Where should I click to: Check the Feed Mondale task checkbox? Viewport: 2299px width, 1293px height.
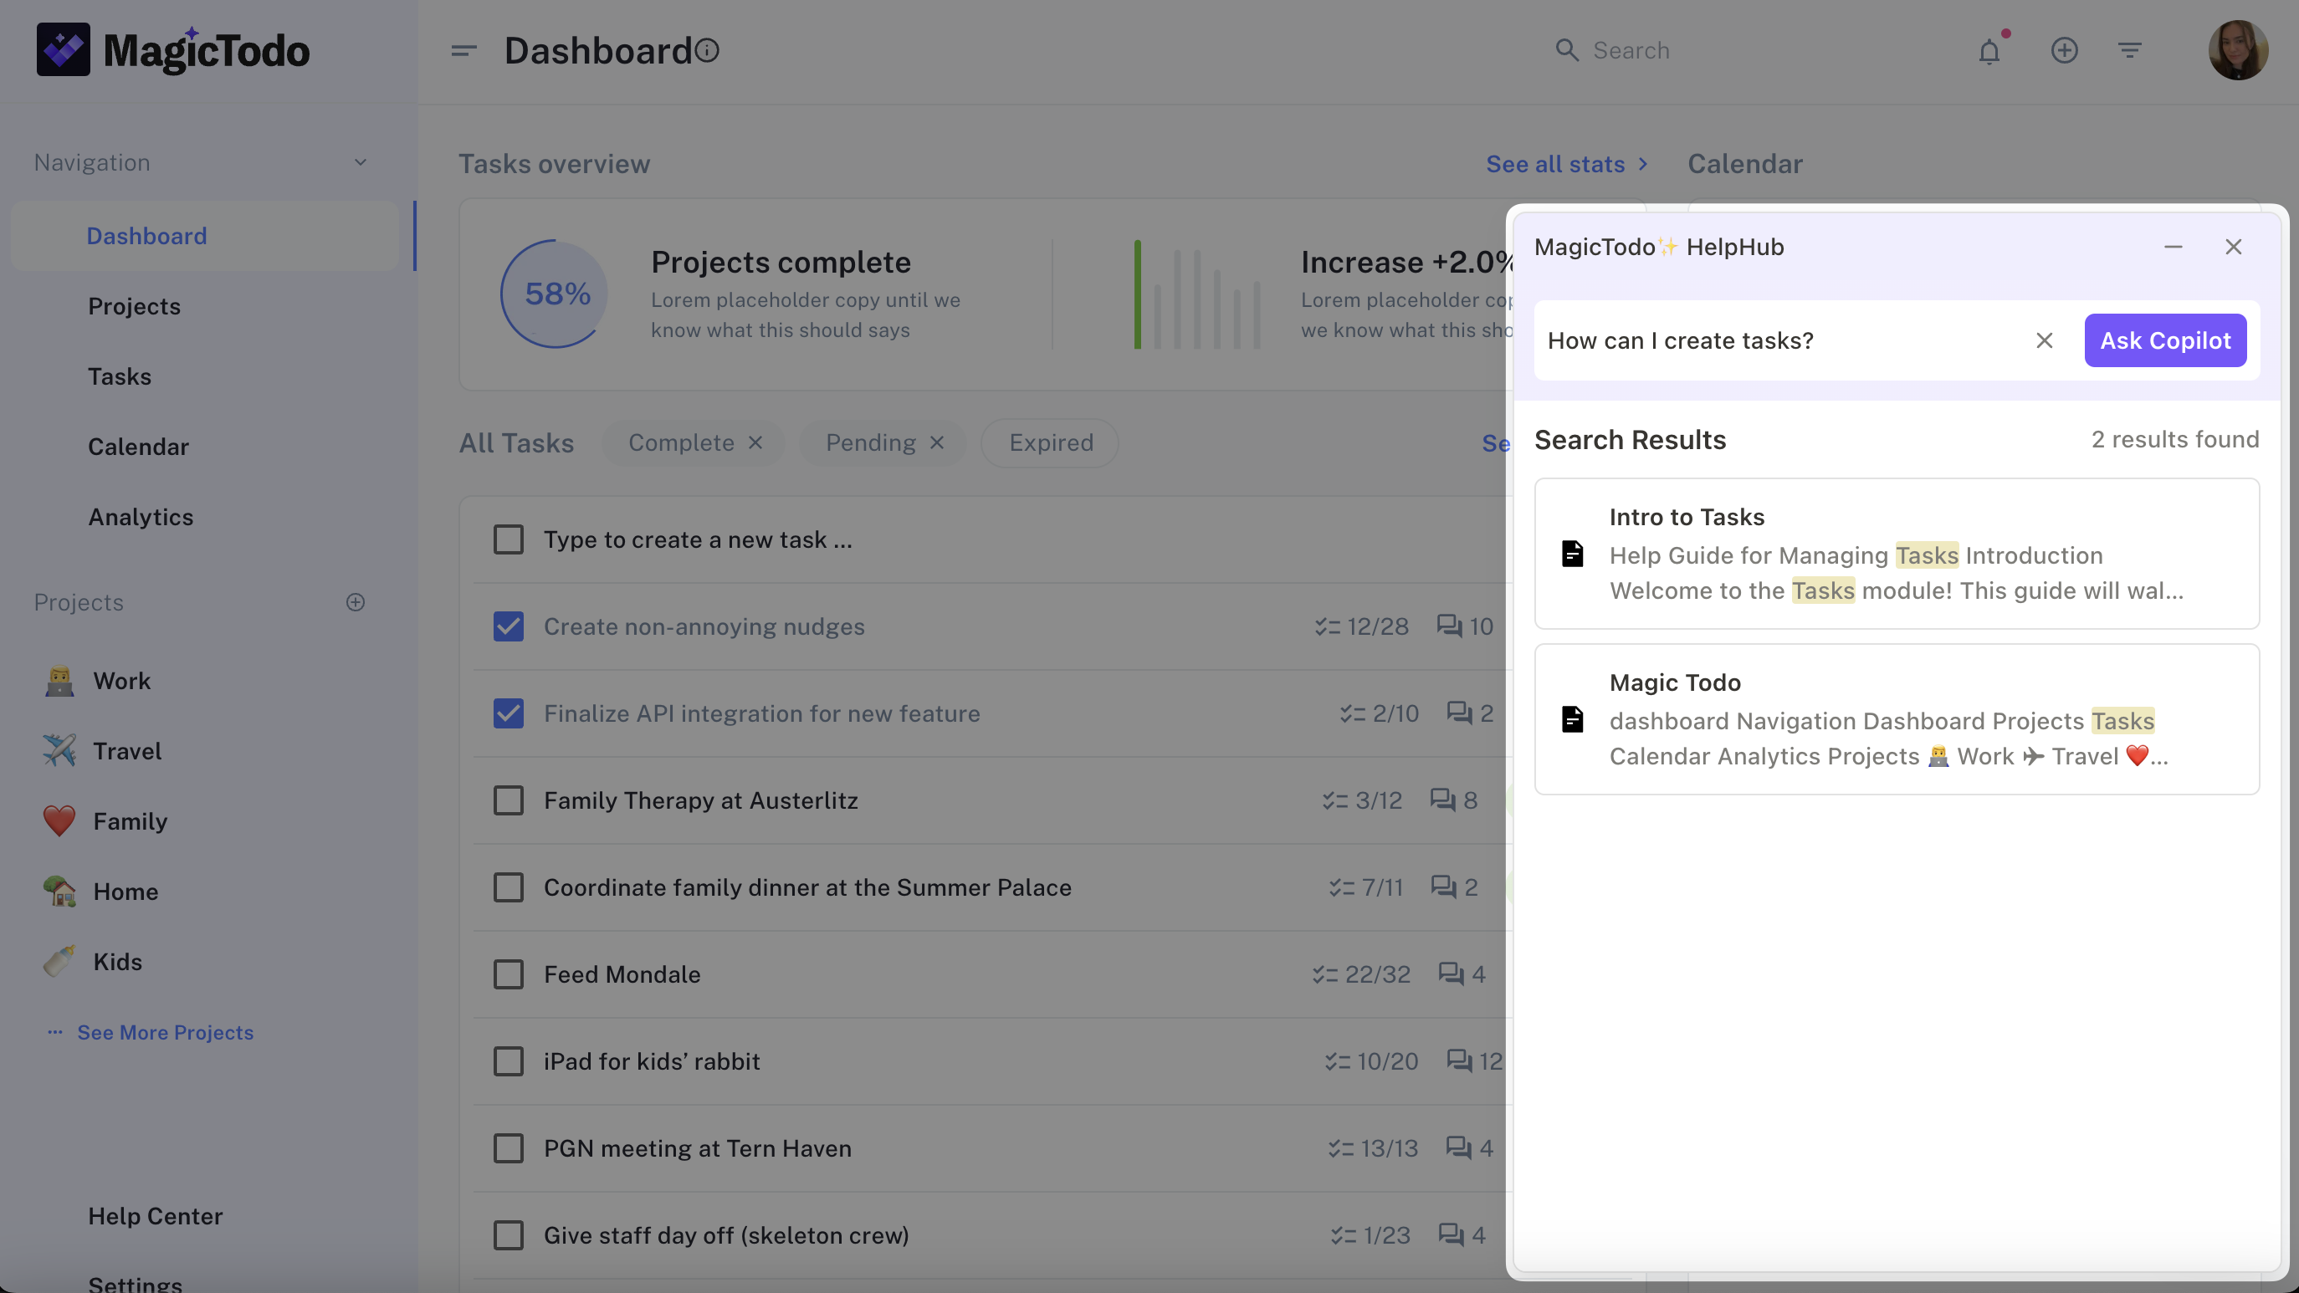(509, 974)
